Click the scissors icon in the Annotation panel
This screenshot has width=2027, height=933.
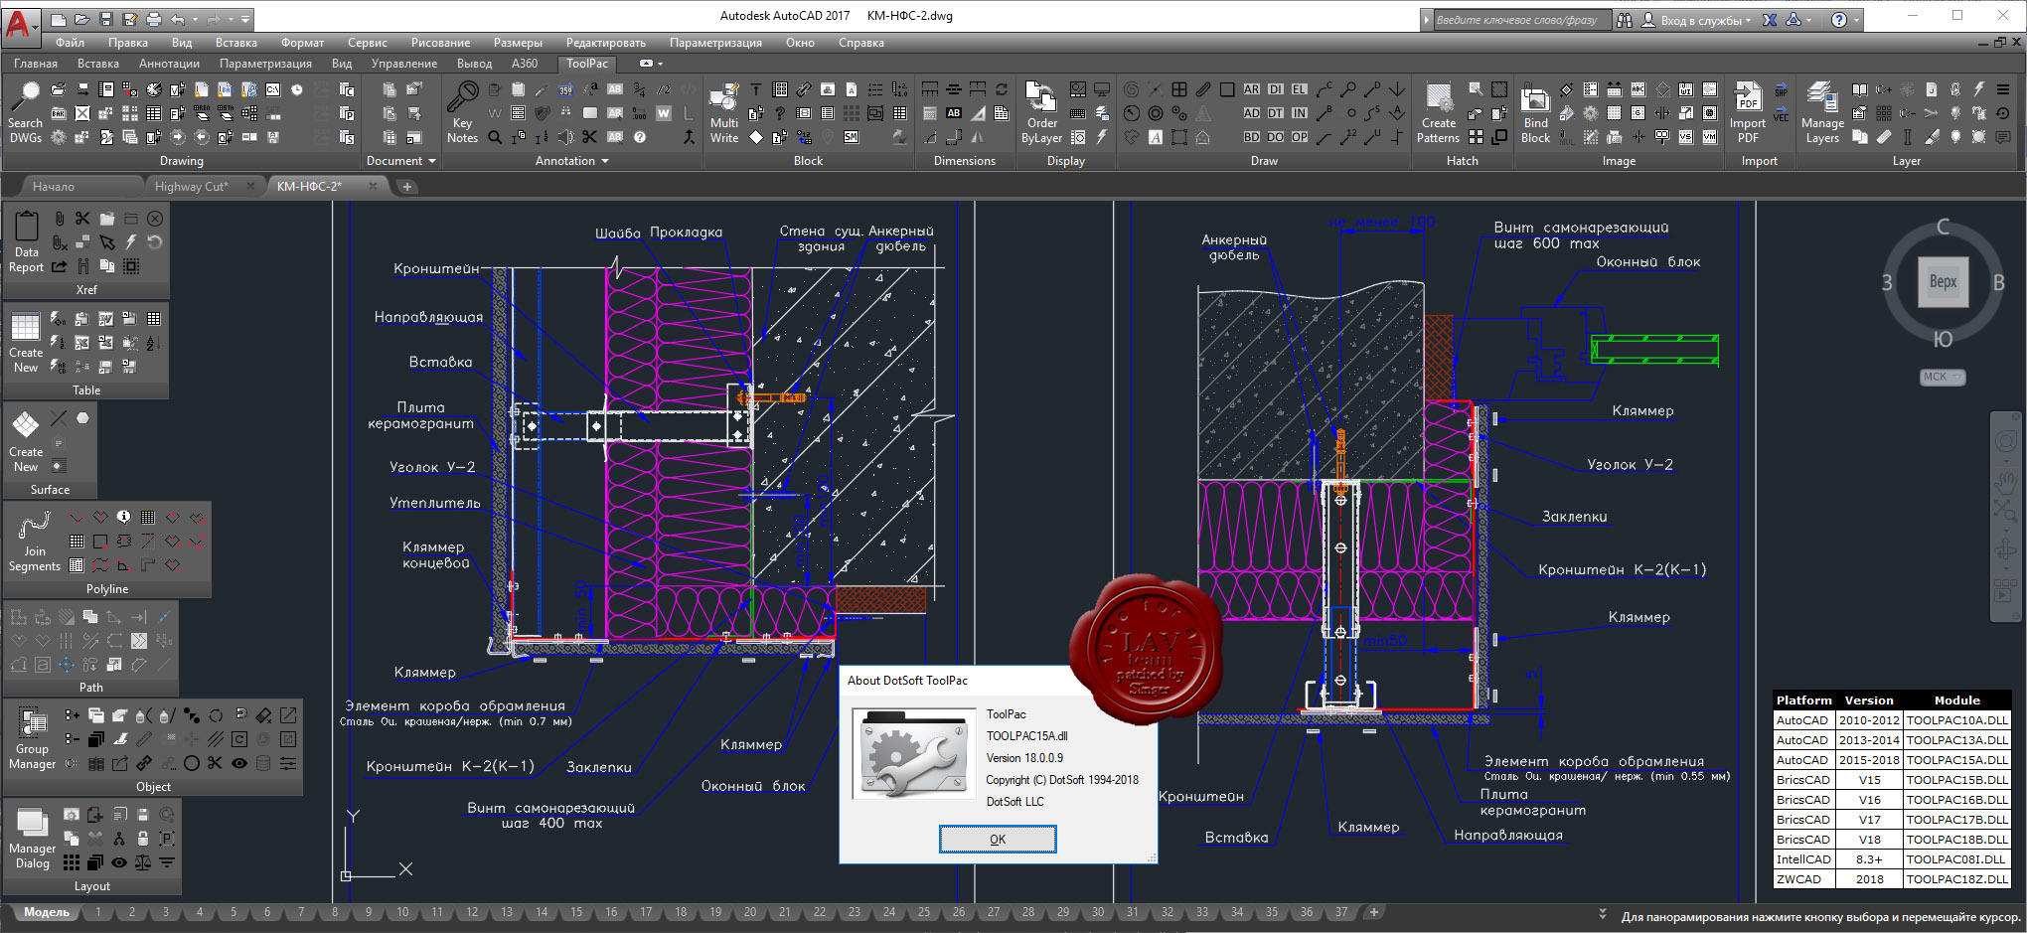tap(590, 137)
